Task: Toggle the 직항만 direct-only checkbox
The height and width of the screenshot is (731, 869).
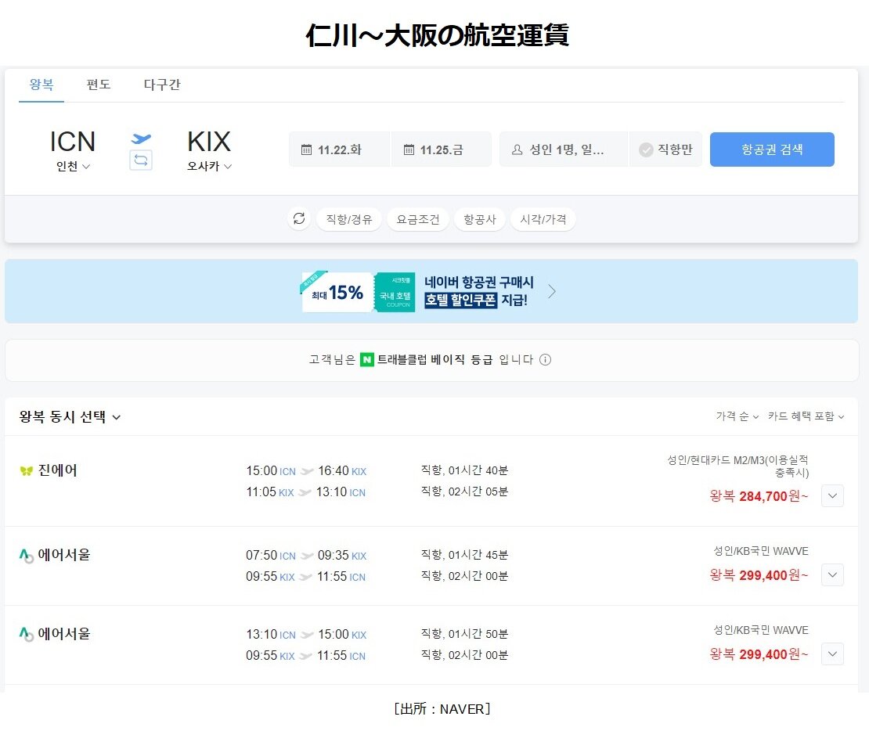Action: coord(646,149)
